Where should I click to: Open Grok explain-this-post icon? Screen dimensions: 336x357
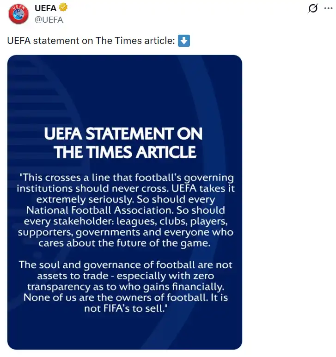tap(313, 8)
